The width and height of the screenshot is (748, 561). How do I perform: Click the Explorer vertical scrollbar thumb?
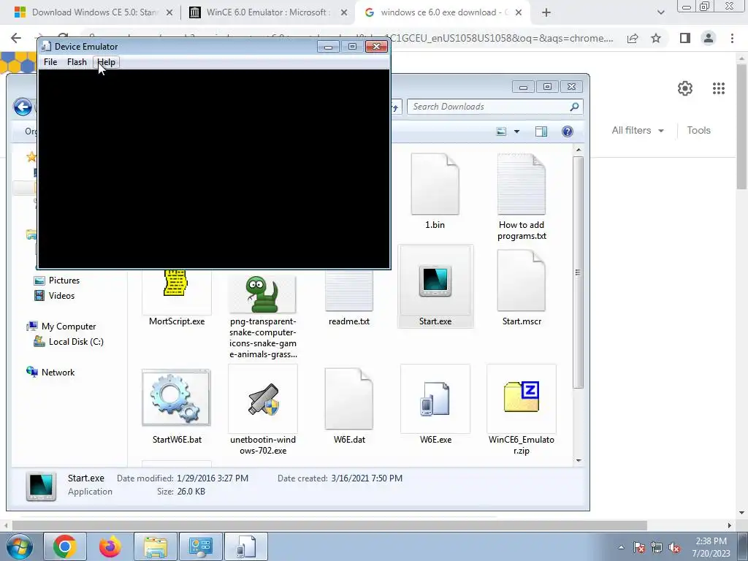pyautogui.click(x=579, y=272)
